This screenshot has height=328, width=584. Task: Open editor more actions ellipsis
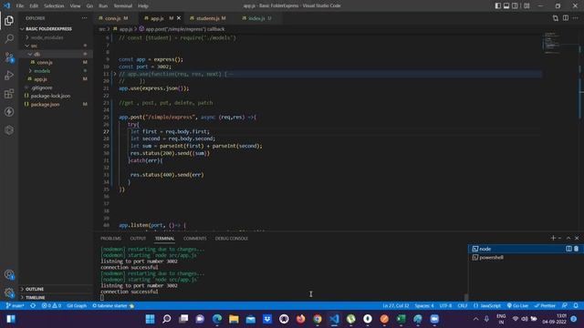point(576,18)
